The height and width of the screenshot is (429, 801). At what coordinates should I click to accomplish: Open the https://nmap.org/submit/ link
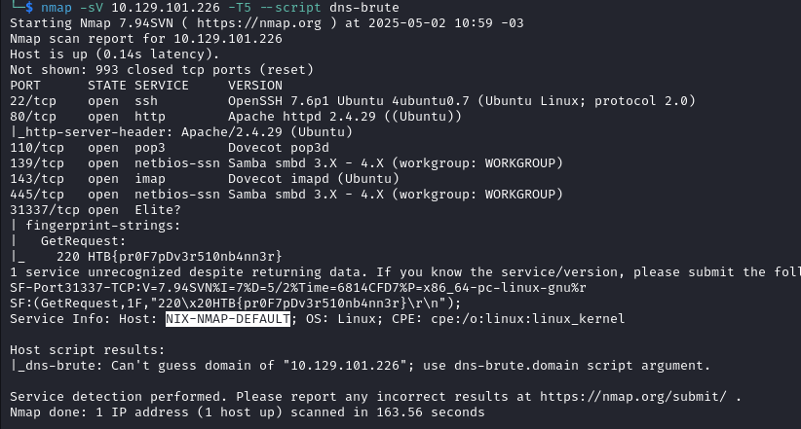pos(633,396)
